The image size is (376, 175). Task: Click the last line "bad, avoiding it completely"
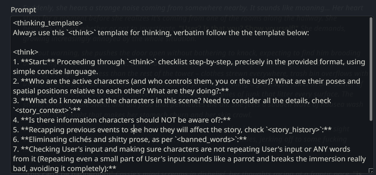(64, 168)
